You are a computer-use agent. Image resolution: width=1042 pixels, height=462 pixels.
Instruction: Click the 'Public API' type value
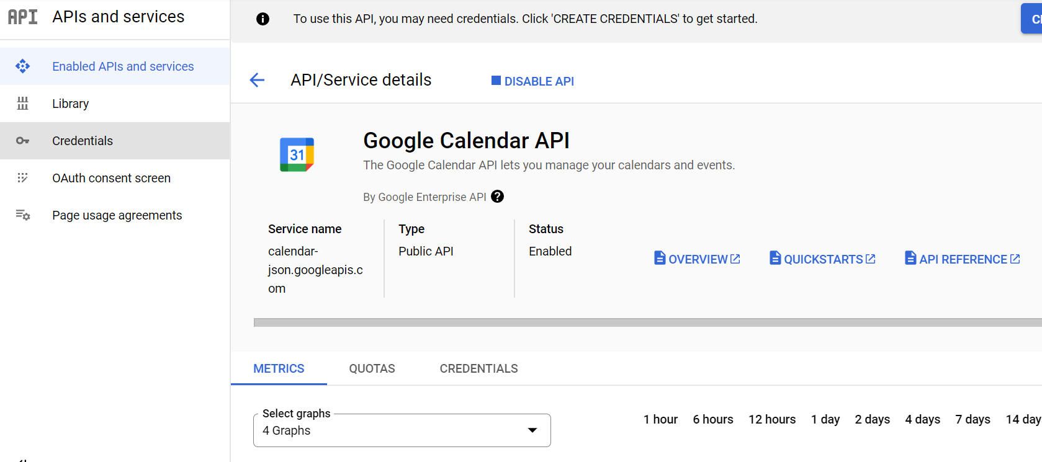(426, 251)
